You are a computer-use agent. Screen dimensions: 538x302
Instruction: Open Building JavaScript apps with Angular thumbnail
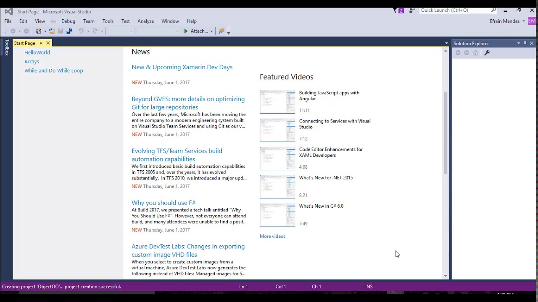coord(277,102)
